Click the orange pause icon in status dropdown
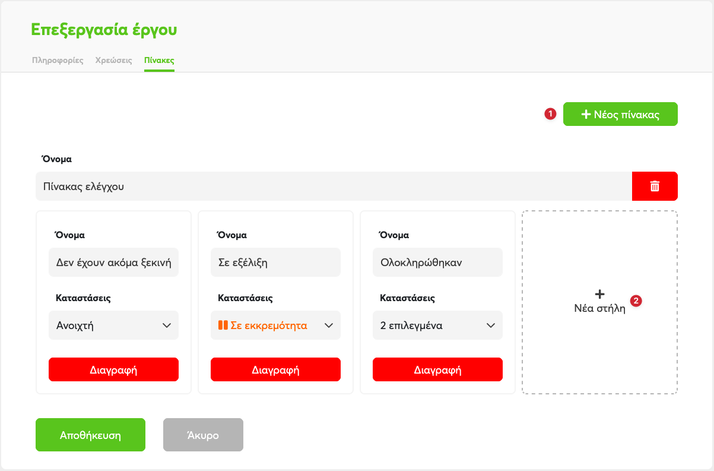The width and height of the screenshot is (714, 471). pos(223,325)
